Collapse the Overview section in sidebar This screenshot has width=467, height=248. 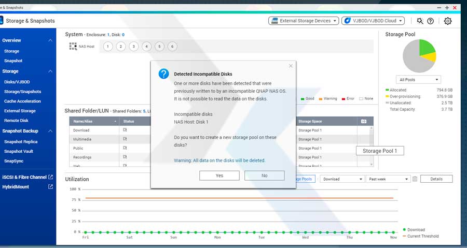[x=50, y=40]
